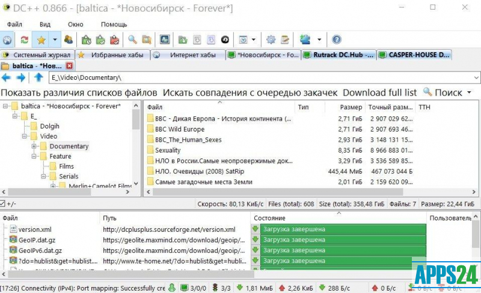The image size is (481, 293).
Task: Open Favorite Hubs dropdown arrow in toolbar
Action: click(55, 40)
